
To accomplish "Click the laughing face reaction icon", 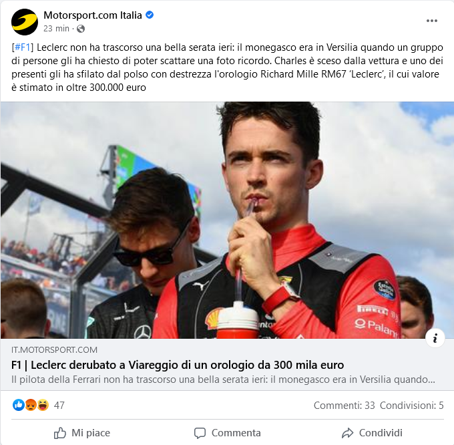I will 43,405.
